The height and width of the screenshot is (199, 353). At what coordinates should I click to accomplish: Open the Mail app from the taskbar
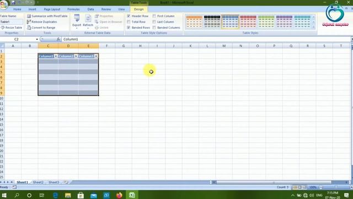[93, 195]
